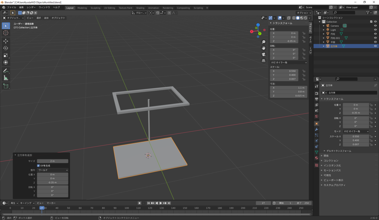The width and height of the screenshot is (379, 220).
Task: Select the Rotate tool
Action: click(6, 48)
